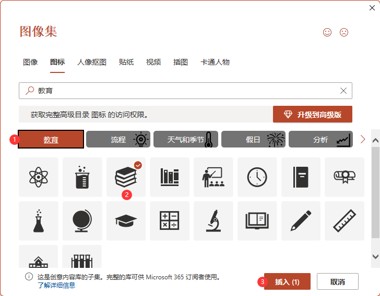
Task: Deselect the stacked books icon
Action: coord(126,177)
